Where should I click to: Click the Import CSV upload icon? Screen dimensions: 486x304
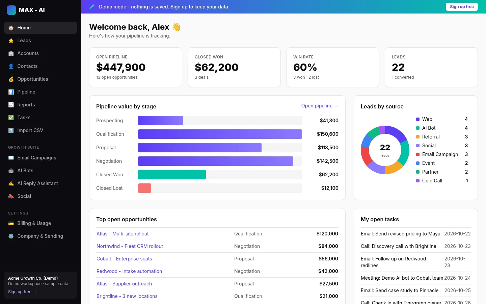pyautogui.click(x=11, y=130)
